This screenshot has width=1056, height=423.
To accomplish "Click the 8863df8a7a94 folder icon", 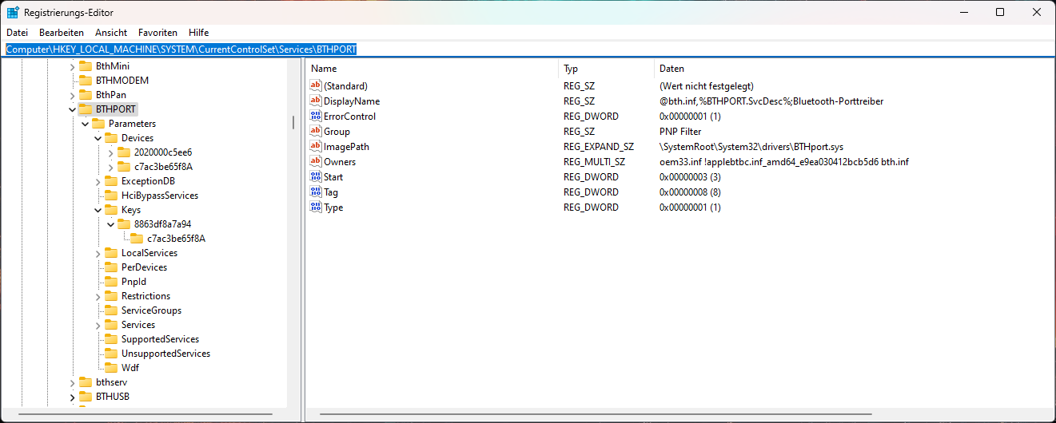I will [x=124, y=224].
